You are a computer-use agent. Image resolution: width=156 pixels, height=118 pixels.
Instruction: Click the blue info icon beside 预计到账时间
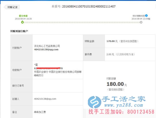pyautogui.click(x=146, y=16)
